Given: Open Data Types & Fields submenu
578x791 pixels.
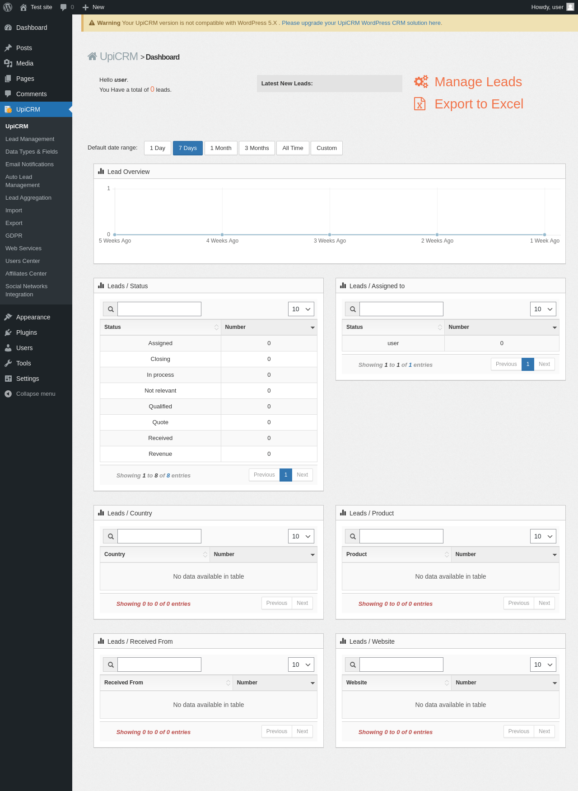Looking at the screenshot, I should click(32, 152).
